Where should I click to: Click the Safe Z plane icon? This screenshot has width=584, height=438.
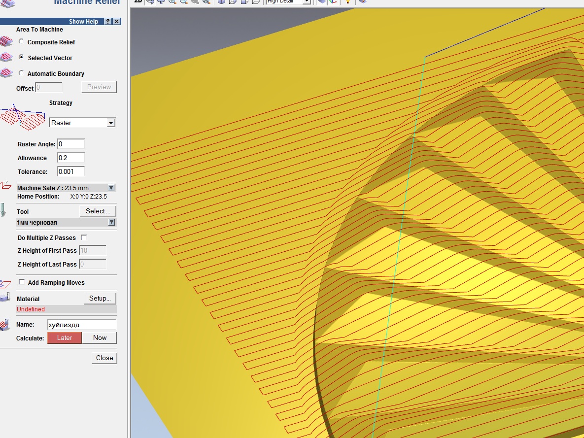coord(5,185)
